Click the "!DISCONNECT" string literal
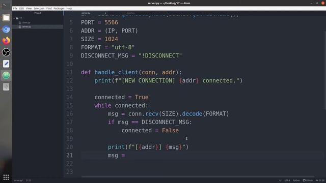The height and width of the screenshot is (183, 326). 160,55
